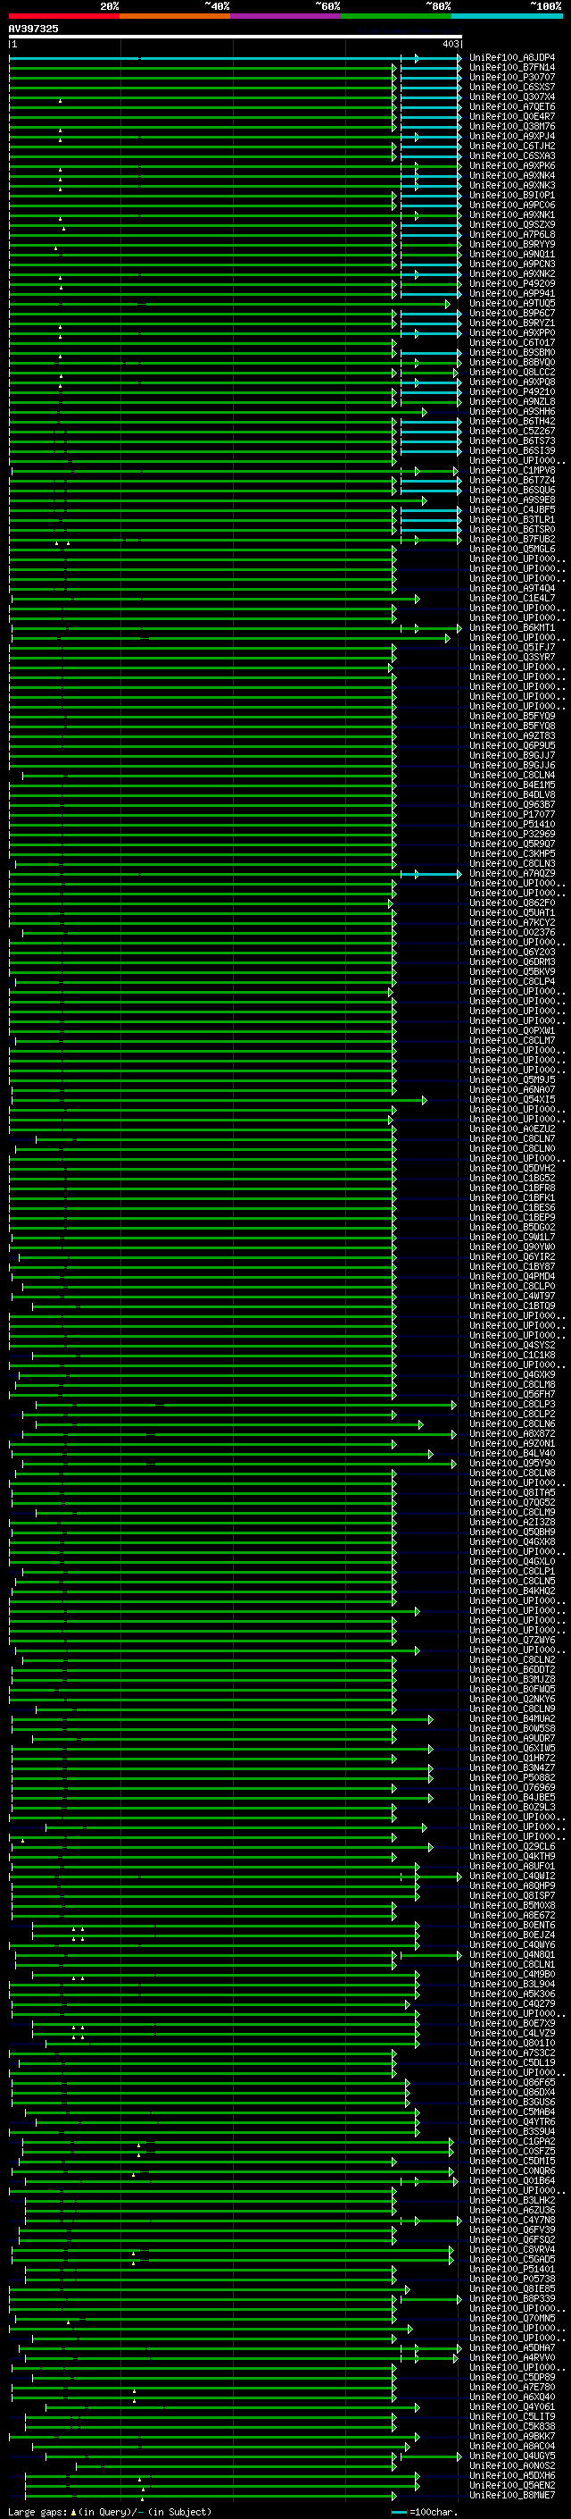
Task: Click the purple ~60% identity legend bar
Action: tap(286, 16)
